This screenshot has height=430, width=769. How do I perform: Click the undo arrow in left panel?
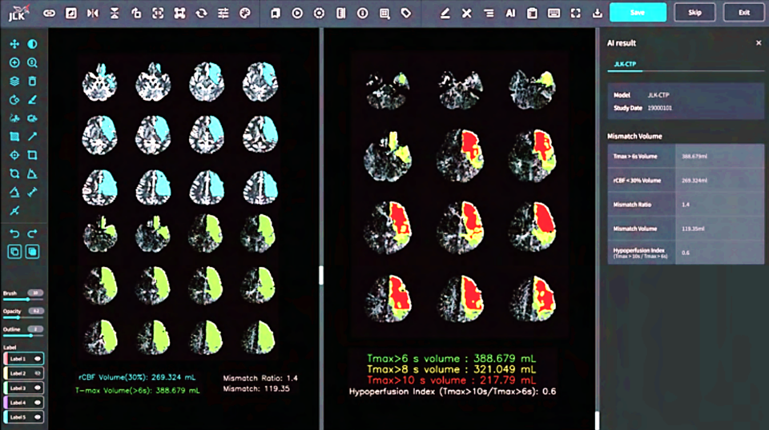click(14, 233)
